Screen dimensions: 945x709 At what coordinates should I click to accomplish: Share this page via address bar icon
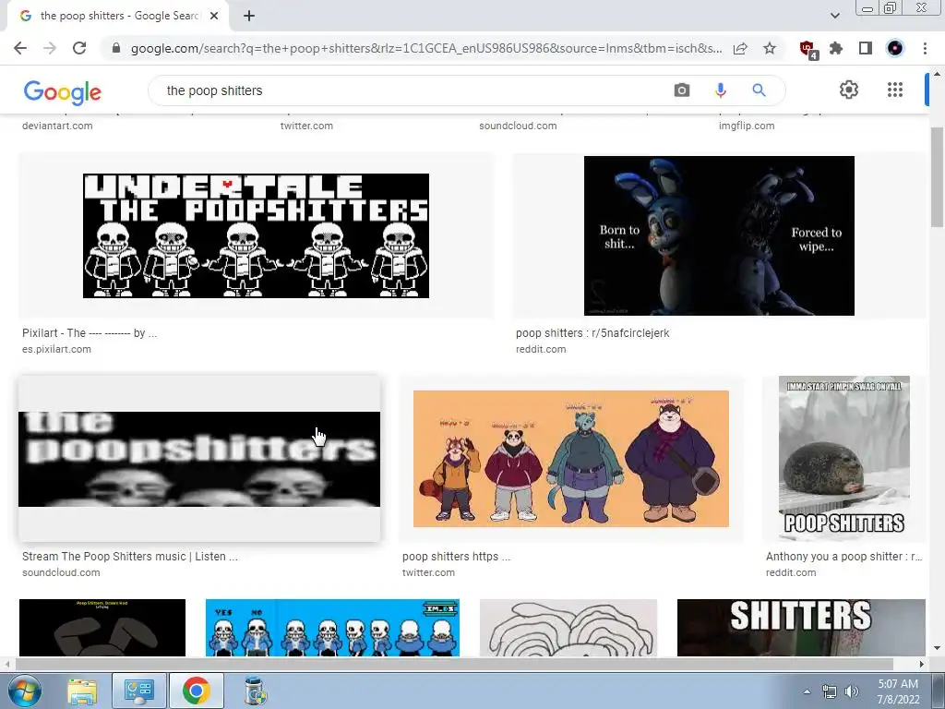pyautogui.click(x=740, y=48)
